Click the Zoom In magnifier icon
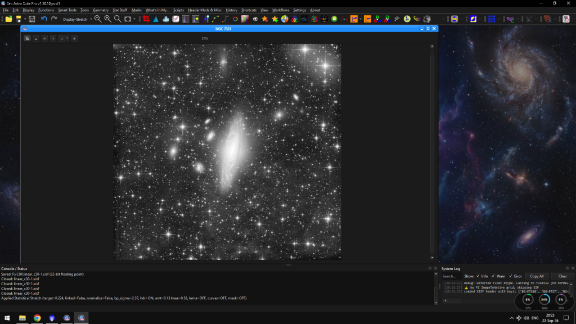The image size is (576, 324). [x=107, y=19]
